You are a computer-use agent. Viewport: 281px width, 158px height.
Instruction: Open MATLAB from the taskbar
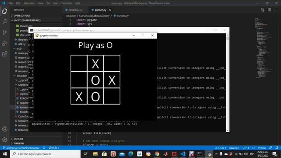point(166,154)
